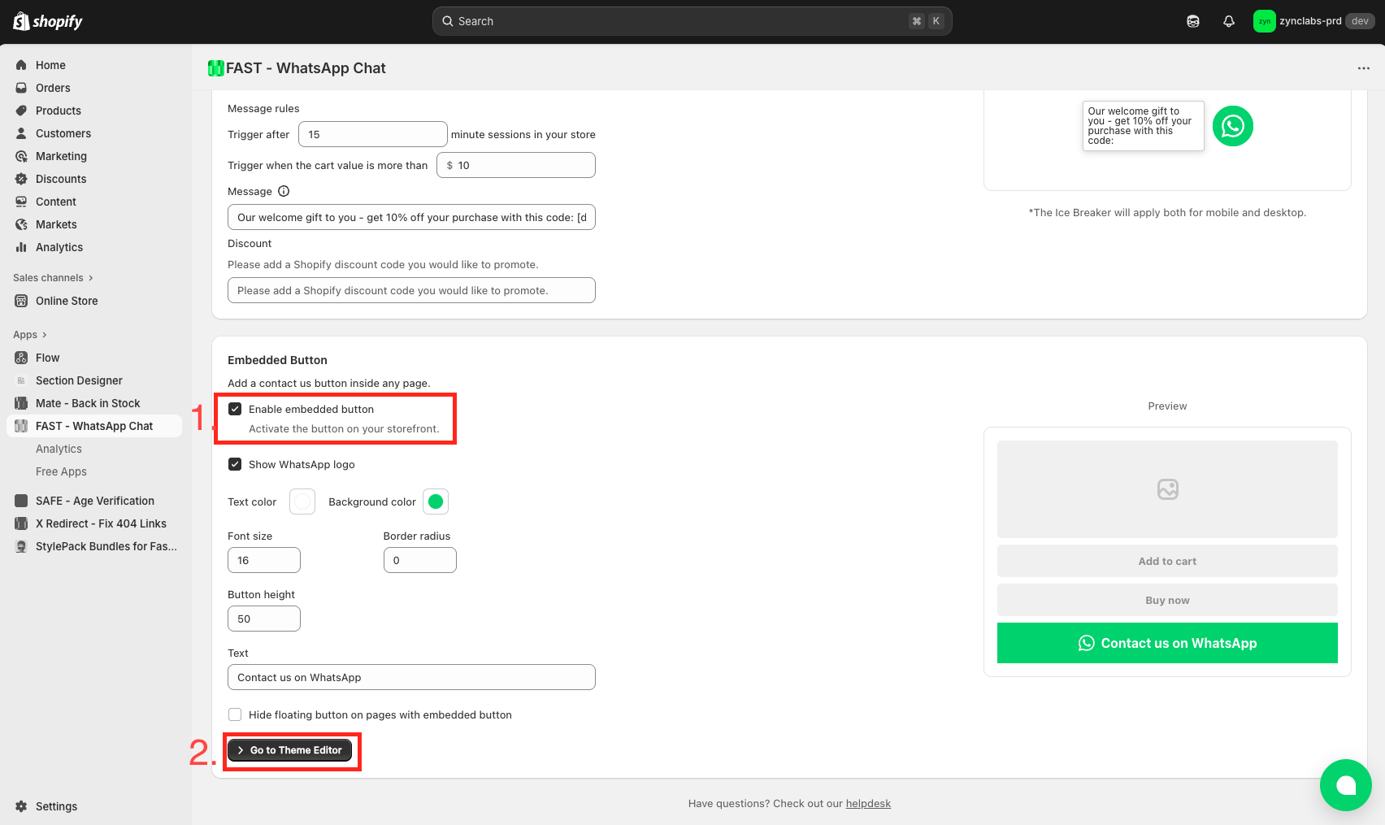Expand the Apps section in the sidebar
The height and width of the screenshot is (825, 1385).
point(30,335)
